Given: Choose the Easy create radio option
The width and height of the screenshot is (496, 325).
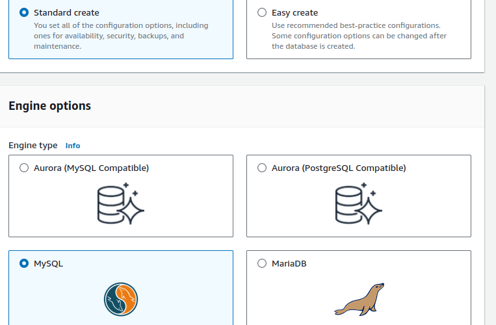Looking at the screenshot, I should click(262, 12).
